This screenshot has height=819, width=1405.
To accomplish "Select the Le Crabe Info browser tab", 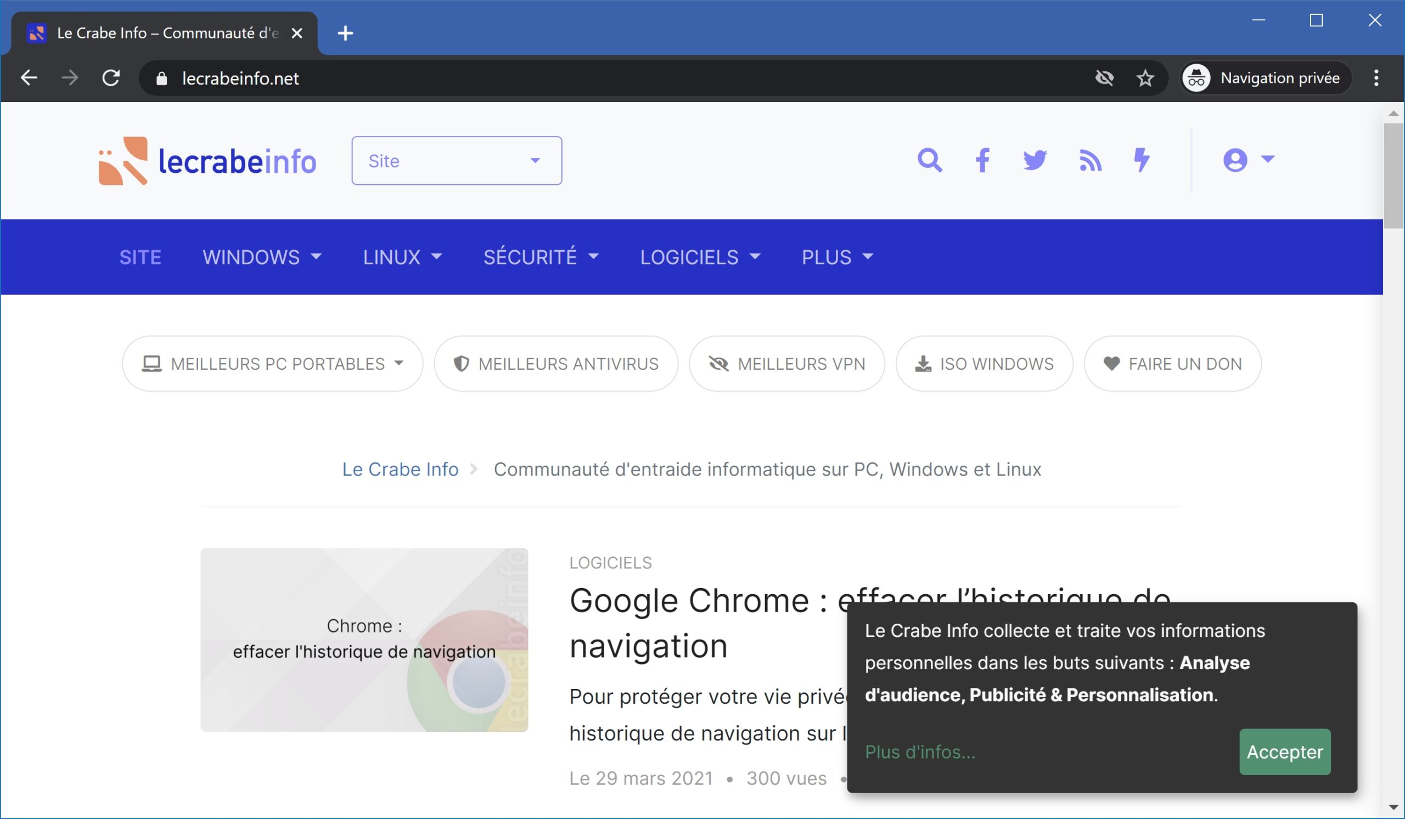I will pyautogui.click(x=165, y=33).
